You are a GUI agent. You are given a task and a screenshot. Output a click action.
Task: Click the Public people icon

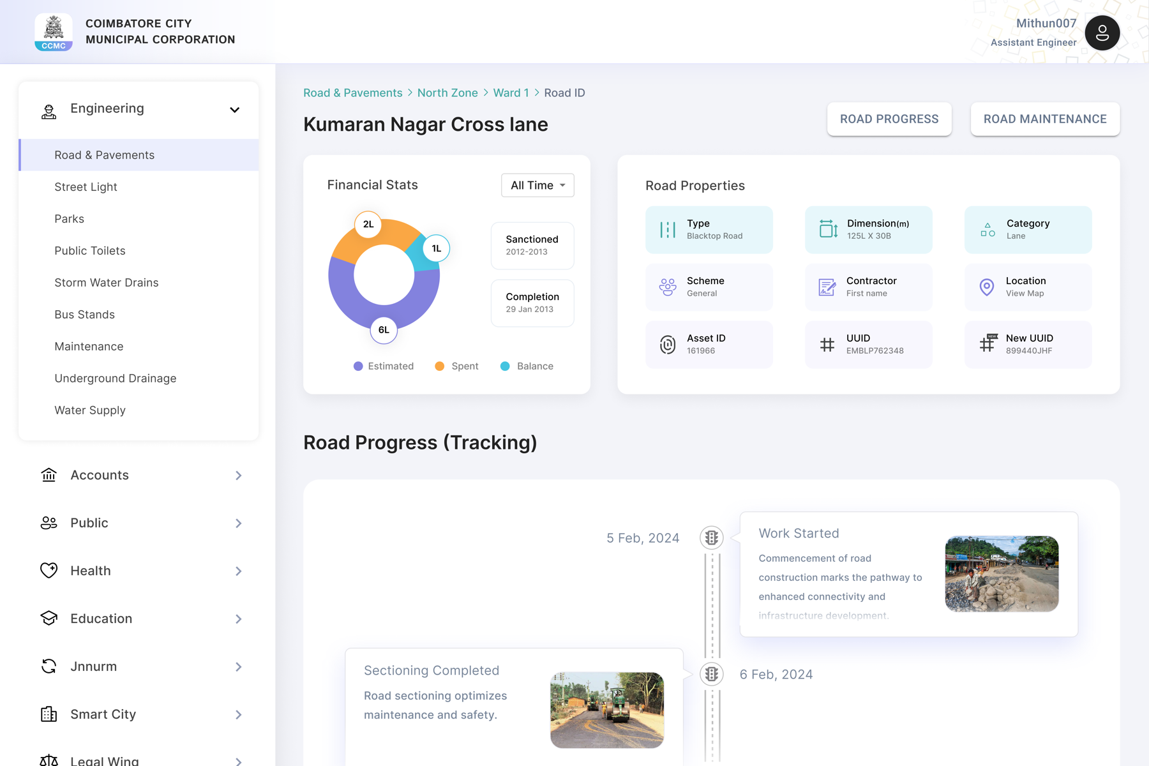coord(49,523)
